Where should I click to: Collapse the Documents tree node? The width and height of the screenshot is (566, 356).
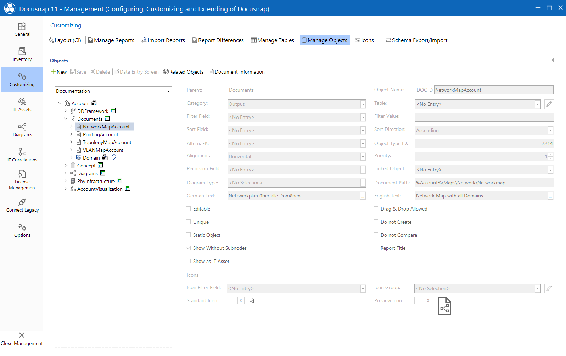66,119
